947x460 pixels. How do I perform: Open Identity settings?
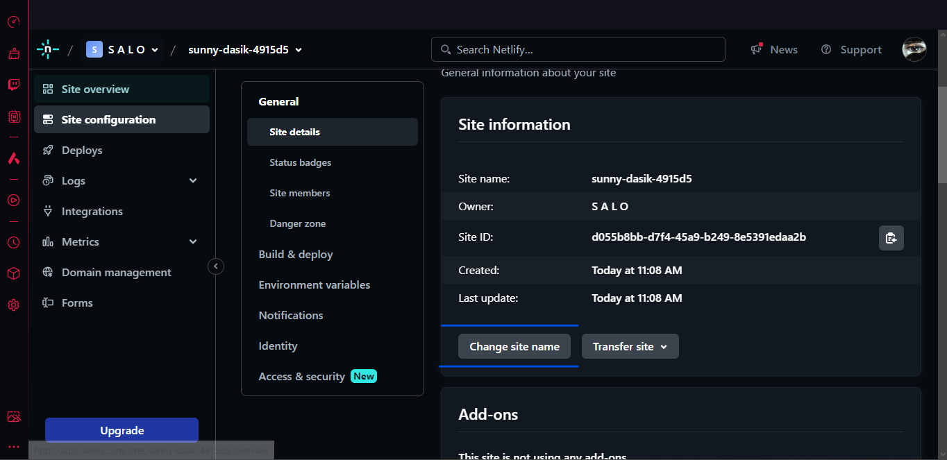[x=278, y=346]
